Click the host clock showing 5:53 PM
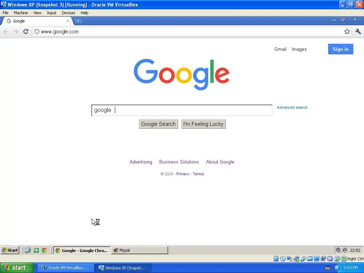This screenshot has height=273, width=364. coord(351,268)
